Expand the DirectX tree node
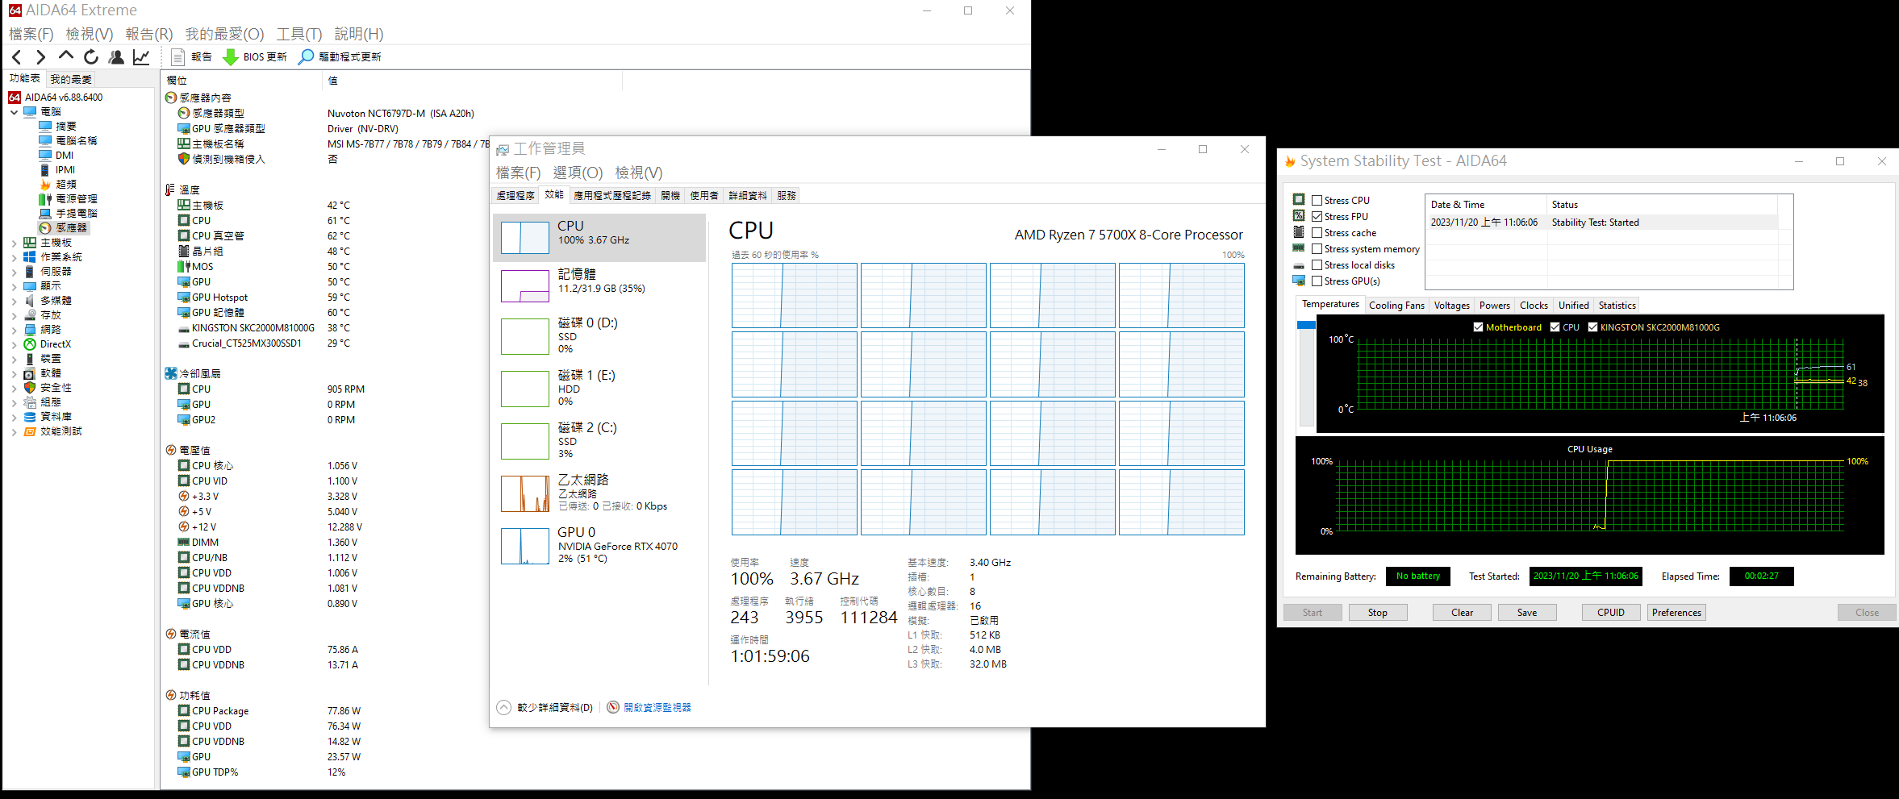Image resolution: width=1899 pixels, height=799 pixels. (14, 344)
